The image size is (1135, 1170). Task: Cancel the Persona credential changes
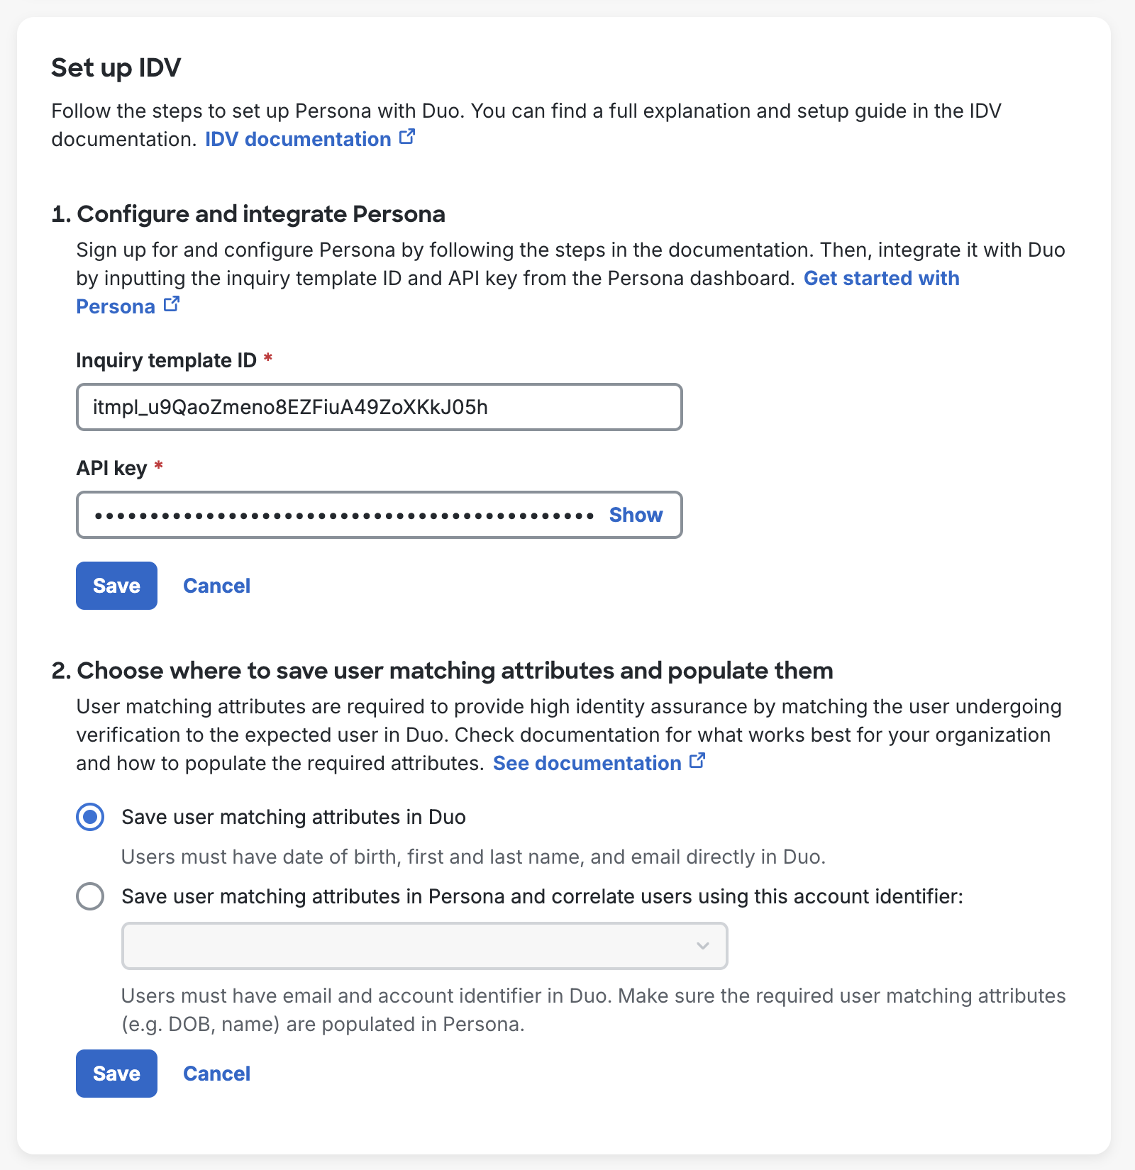(216, 585)
